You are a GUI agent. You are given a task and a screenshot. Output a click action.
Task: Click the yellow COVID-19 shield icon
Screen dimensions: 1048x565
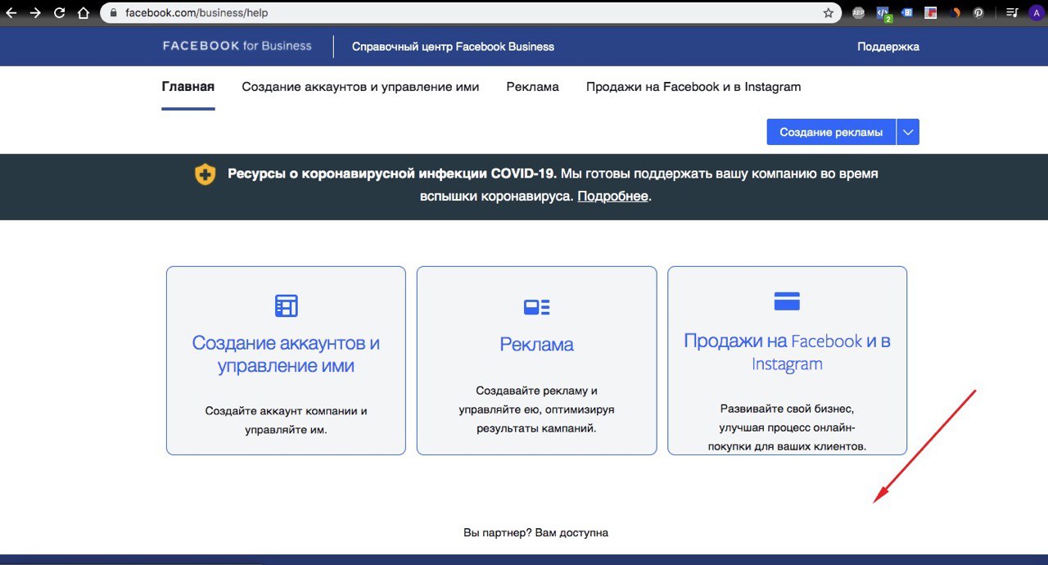point(206,174)
